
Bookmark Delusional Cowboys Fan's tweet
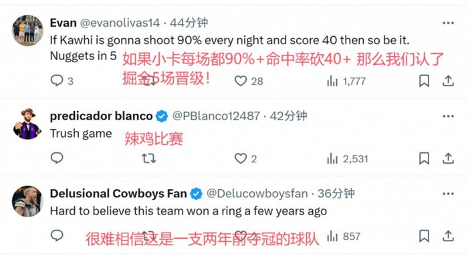[424, 236]
